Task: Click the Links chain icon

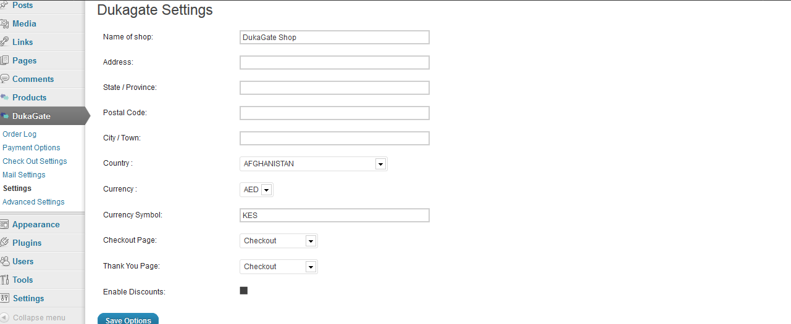Action: click(x=4, y=42)
